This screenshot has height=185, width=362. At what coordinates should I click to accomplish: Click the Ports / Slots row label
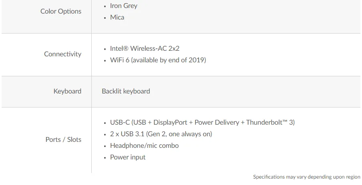point(63,139)
